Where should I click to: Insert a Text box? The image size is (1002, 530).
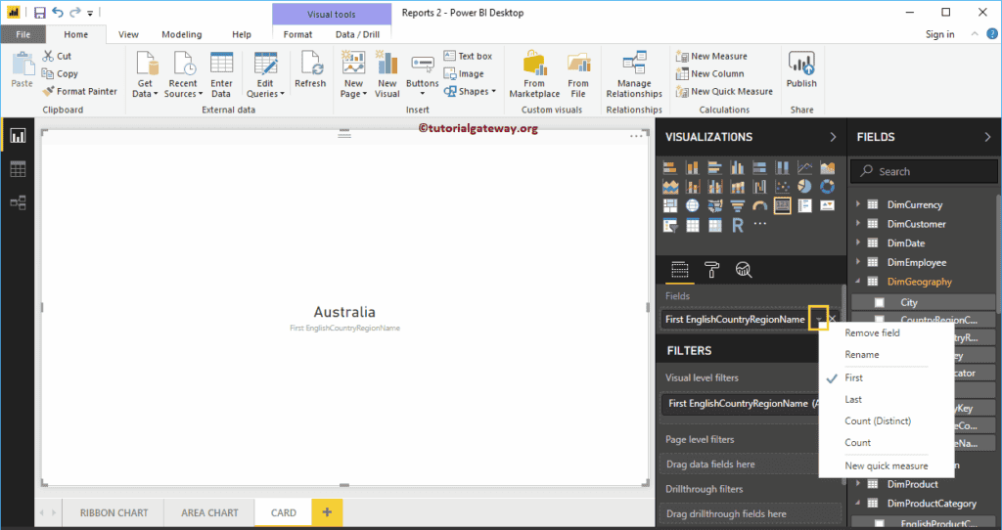point(468,56)
